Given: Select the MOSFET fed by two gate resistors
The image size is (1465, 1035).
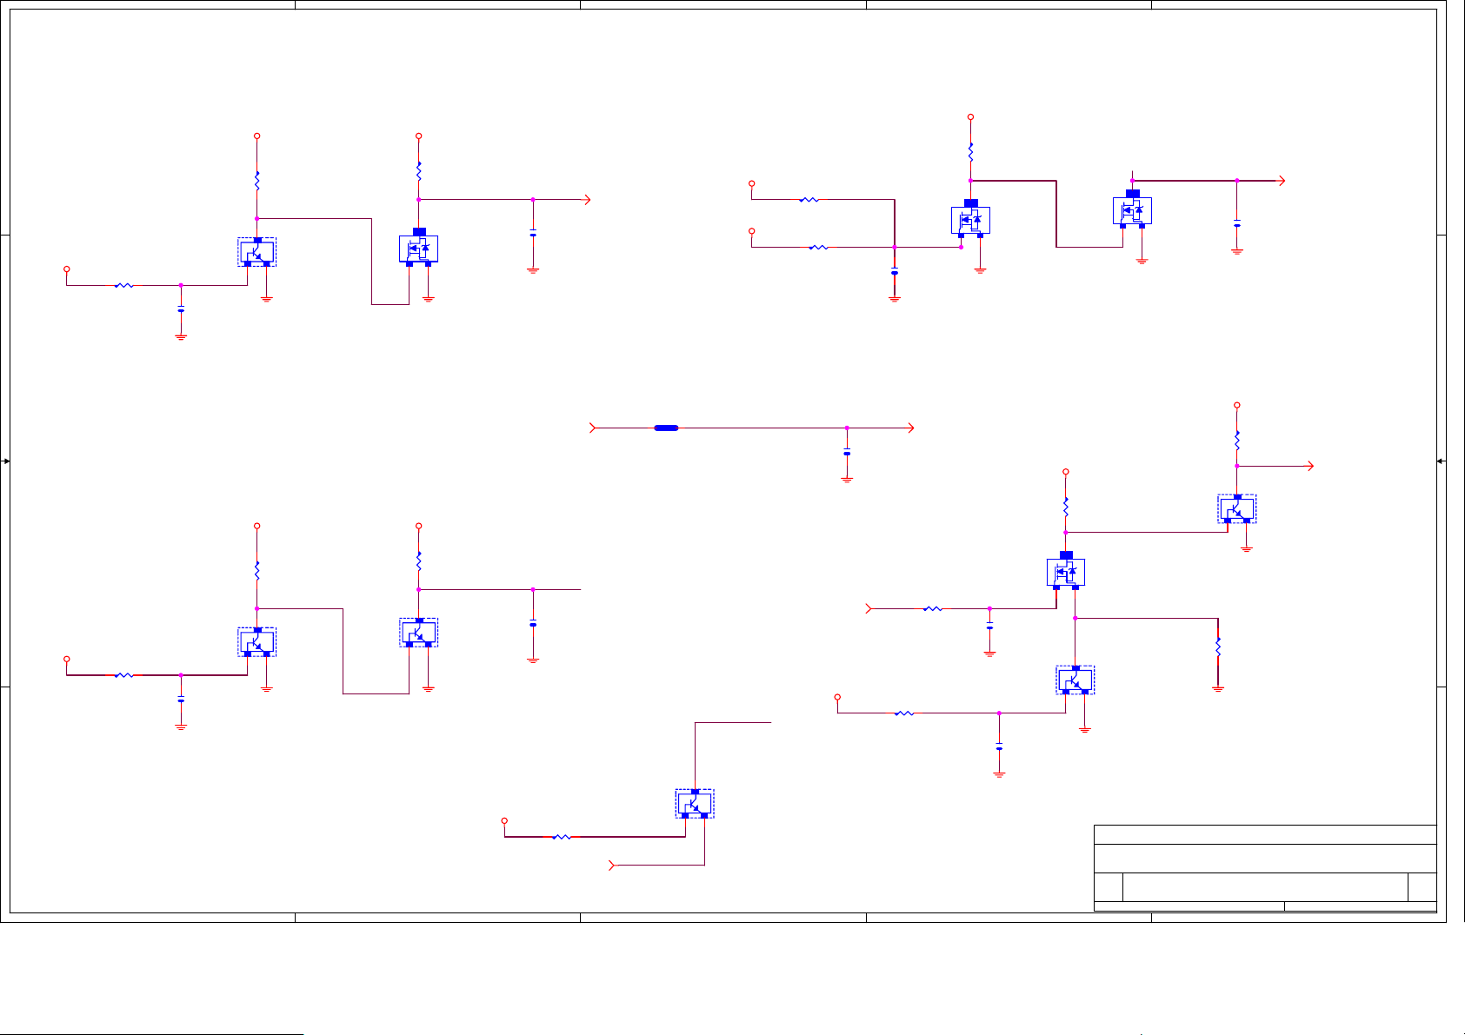Looking at the screenshot, I should tap(970, 219).
